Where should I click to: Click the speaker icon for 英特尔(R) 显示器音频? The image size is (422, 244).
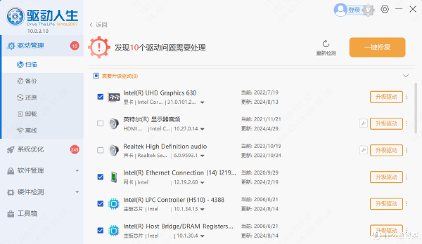click(x=114, y=124)
